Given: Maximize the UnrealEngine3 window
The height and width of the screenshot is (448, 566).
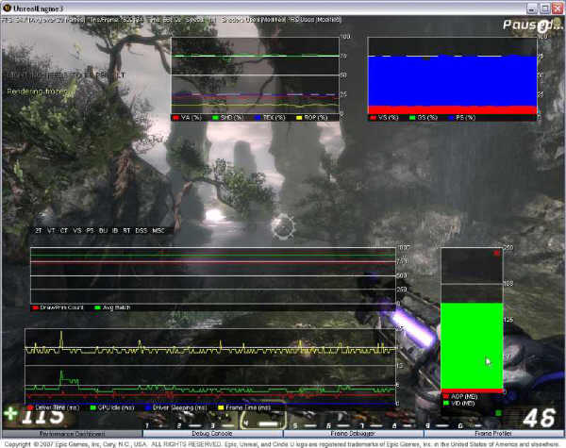Looking at the screenshot, I should pyautogui.click(x=544, y=8).
